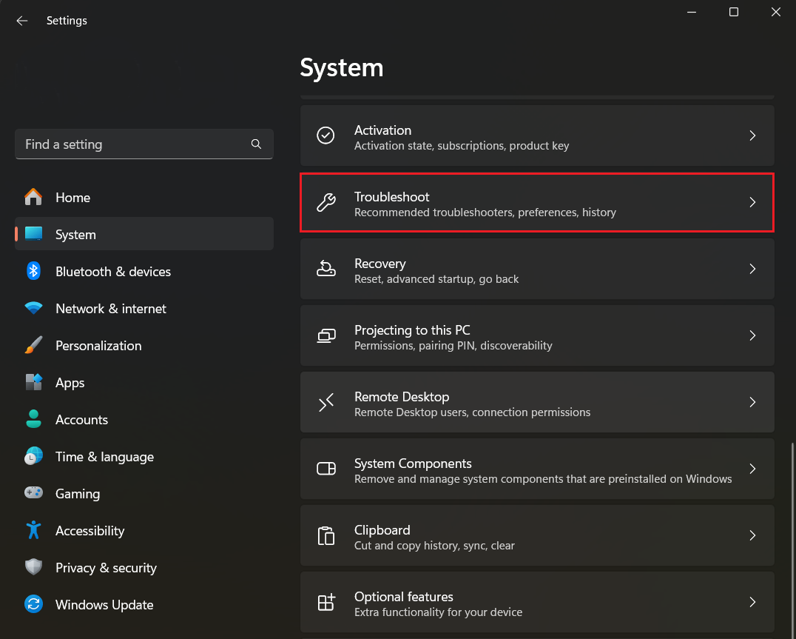Open Windows Update from sidebar

[104, 605]
